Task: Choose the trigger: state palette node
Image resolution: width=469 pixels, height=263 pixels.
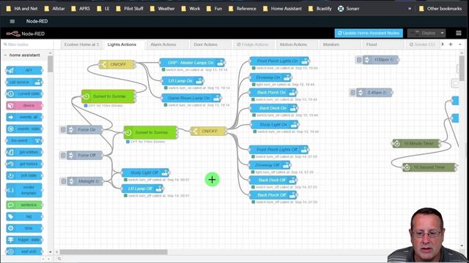Action: [24, 240]
